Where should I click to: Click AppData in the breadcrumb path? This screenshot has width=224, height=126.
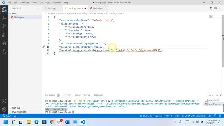[71, 13]
